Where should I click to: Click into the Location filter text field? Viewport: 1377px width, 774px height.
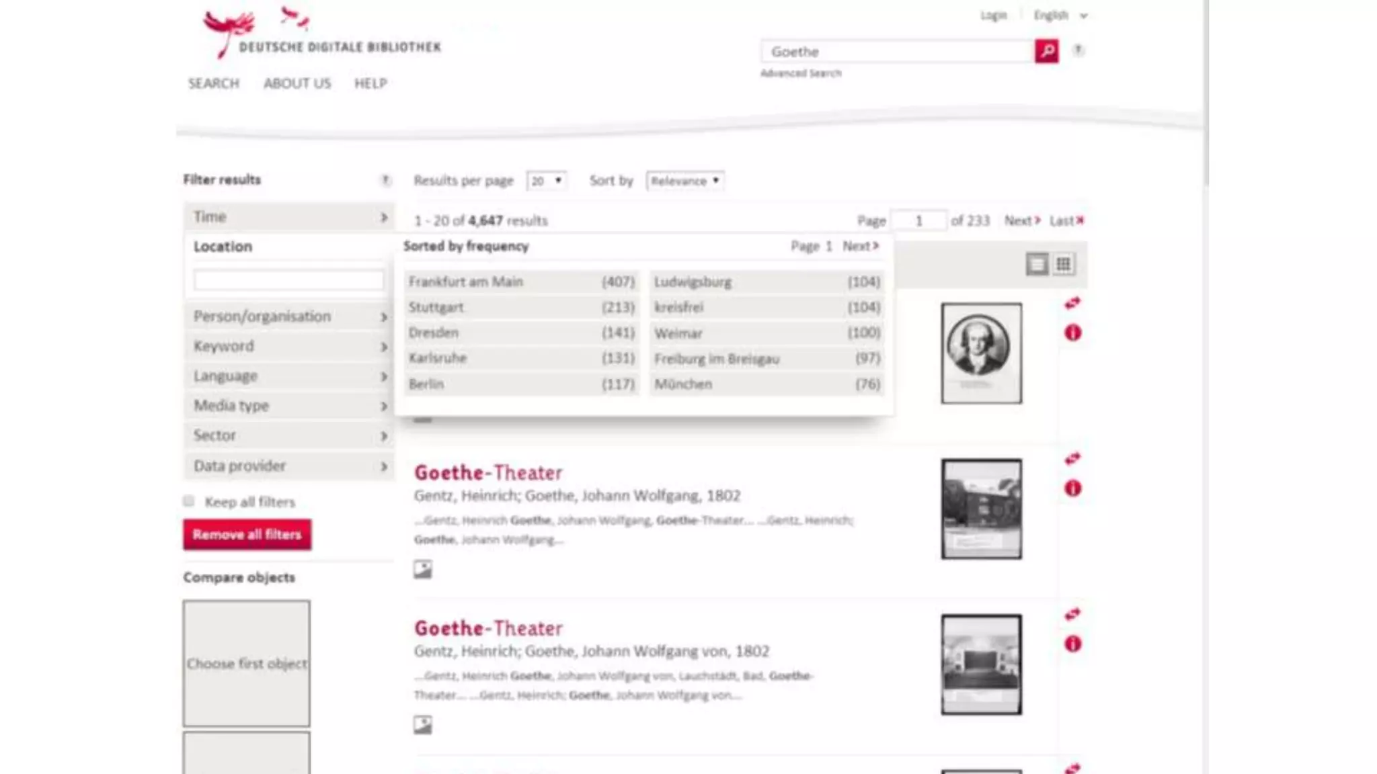288,279
